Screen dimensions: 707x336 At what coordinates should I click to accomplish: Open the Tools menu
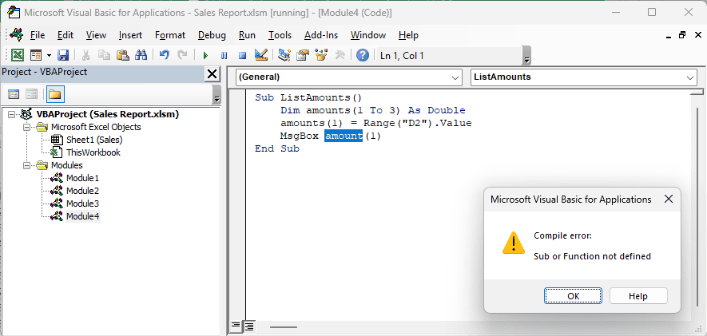(x=280, y=35)
